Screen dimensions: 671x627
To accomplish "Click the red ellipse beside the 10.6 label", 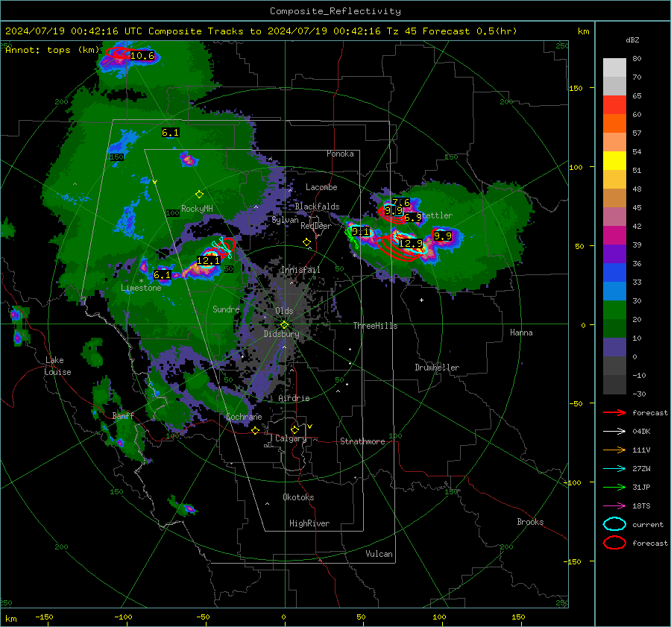I will click(x=118, y=54).
